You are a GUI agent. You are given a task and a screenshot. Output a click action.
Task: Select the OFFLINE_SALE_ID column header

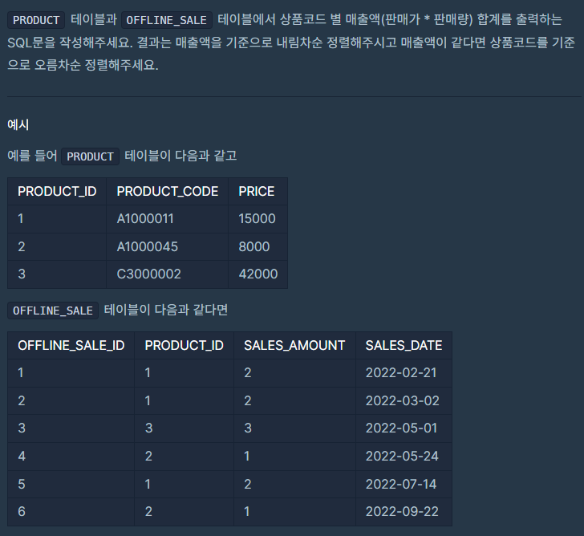[71, 346]
